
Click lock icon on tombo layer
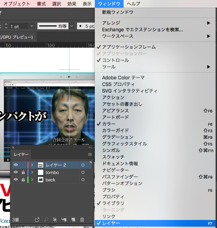tap(23, 172)
